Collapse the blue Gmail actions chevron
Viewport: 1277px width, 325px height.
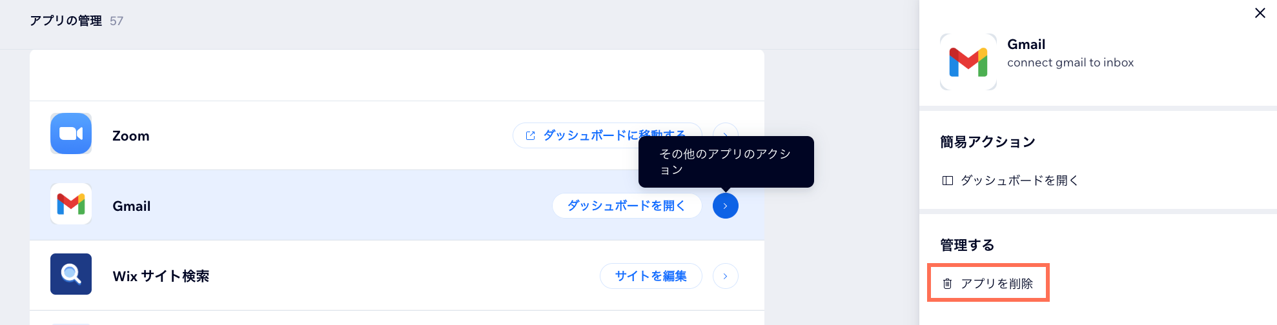(x=726, y=206)
